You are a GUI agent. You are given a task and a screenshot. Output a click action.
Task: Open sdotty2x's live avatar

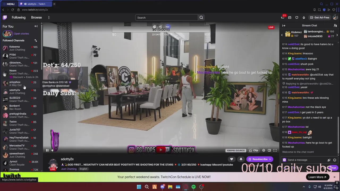(53, 165)
